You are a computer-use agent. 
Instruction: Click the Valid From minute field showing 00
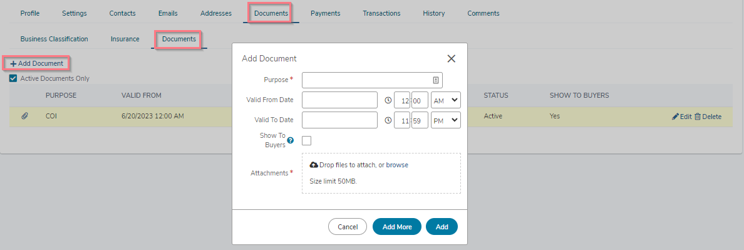pos(420,100)
